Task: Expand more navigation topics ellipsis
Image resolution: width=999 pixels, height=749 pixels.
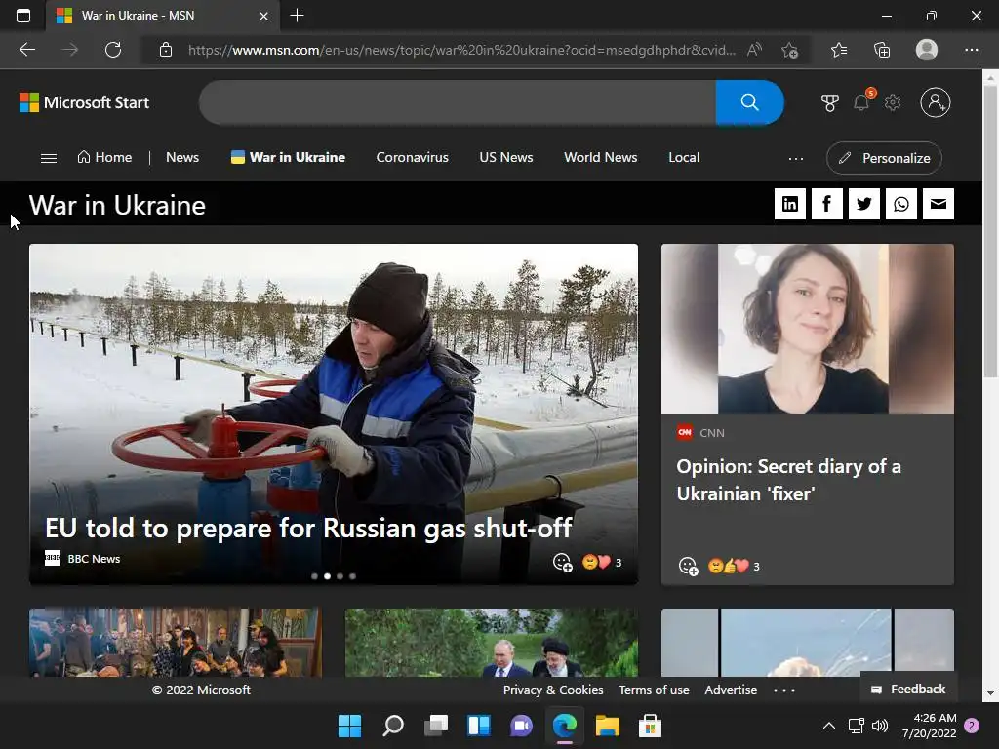Action: [796, 159]
